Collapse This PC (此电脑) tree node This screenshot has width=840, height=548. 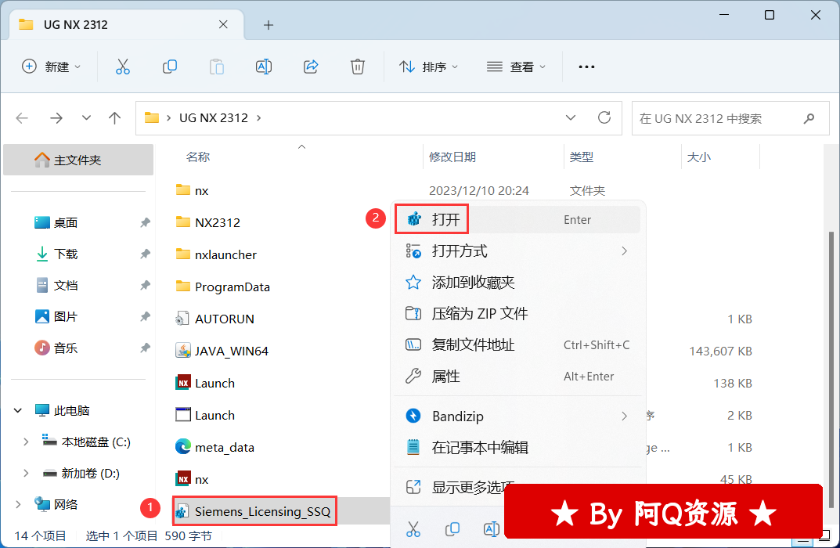18,411
